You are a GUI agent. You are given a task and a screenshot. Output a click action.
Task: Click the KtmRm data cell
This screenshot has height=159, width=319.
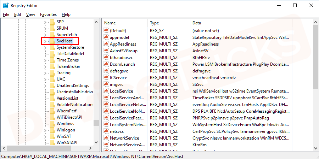coord(199,145)
